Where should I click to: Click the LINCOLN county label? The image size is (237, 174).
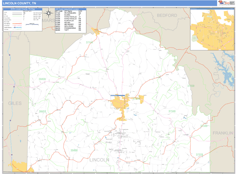(99, 160)
